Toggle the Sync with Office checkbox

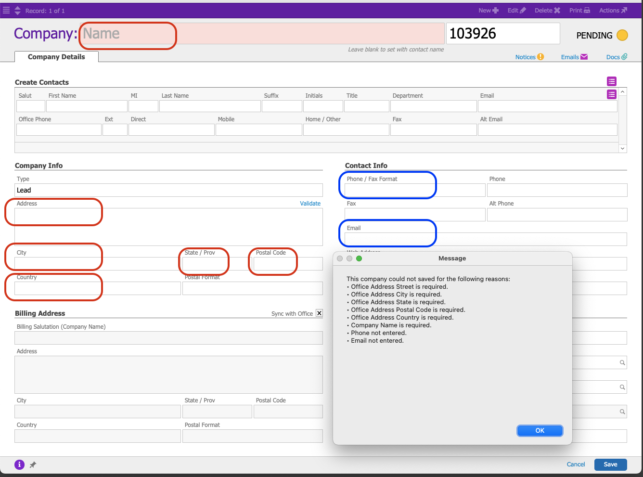click(x=319, y=313)
